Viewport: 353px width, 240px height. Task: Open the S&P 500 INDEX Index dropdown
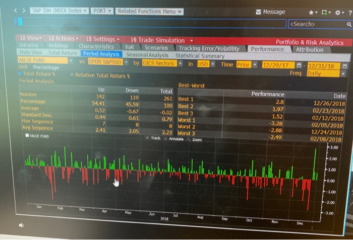[59, 11]
